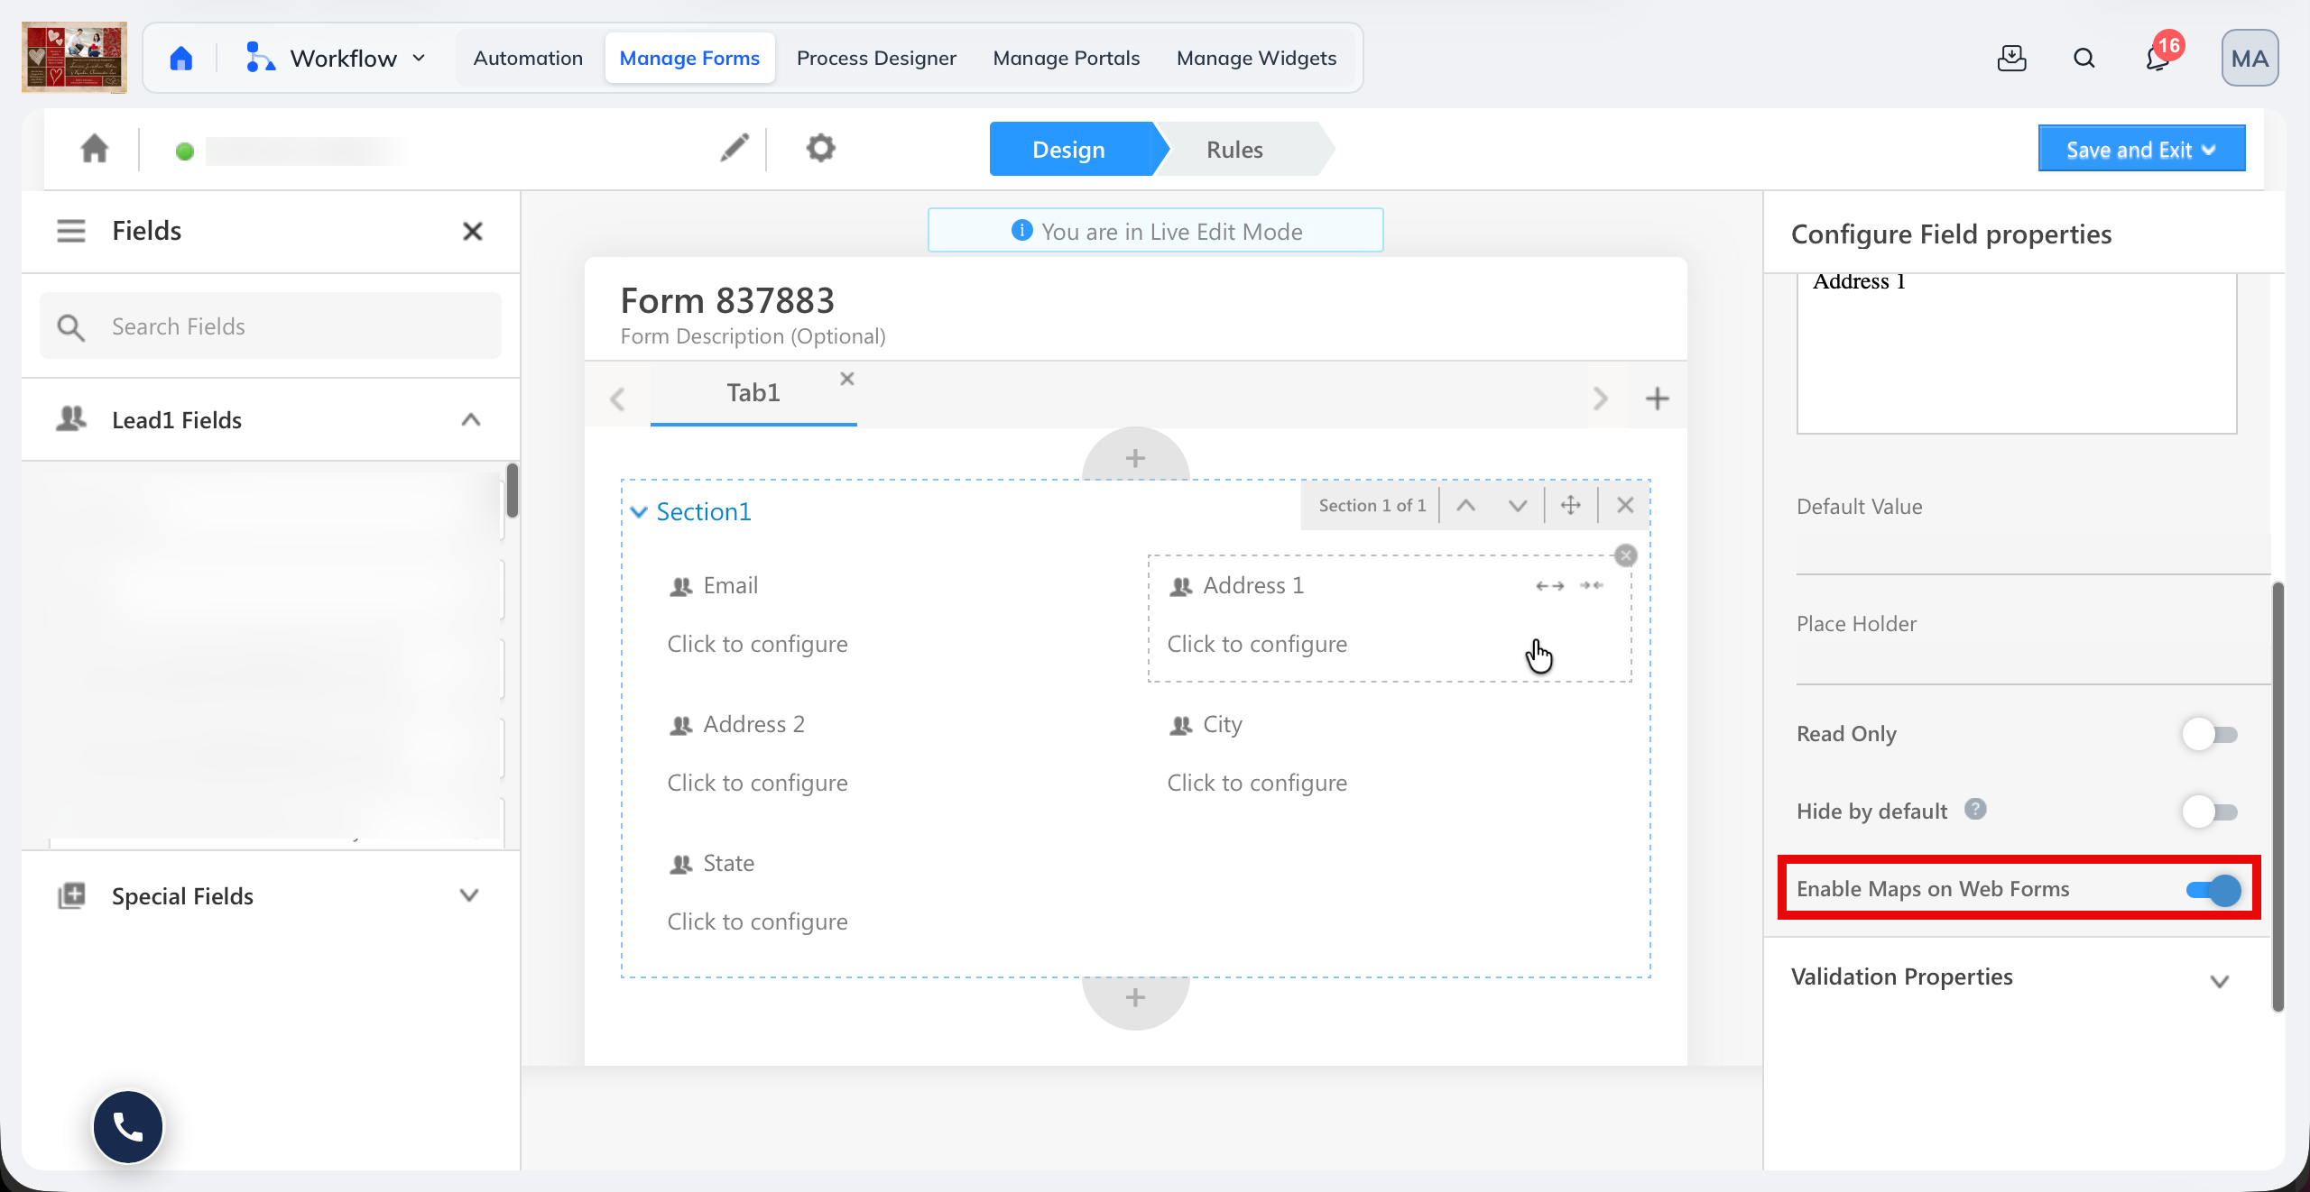Screen dimensions: 2310x1192
Task: Open the notifications bell with 16 alerts
Action: (x=2159, y=56)
